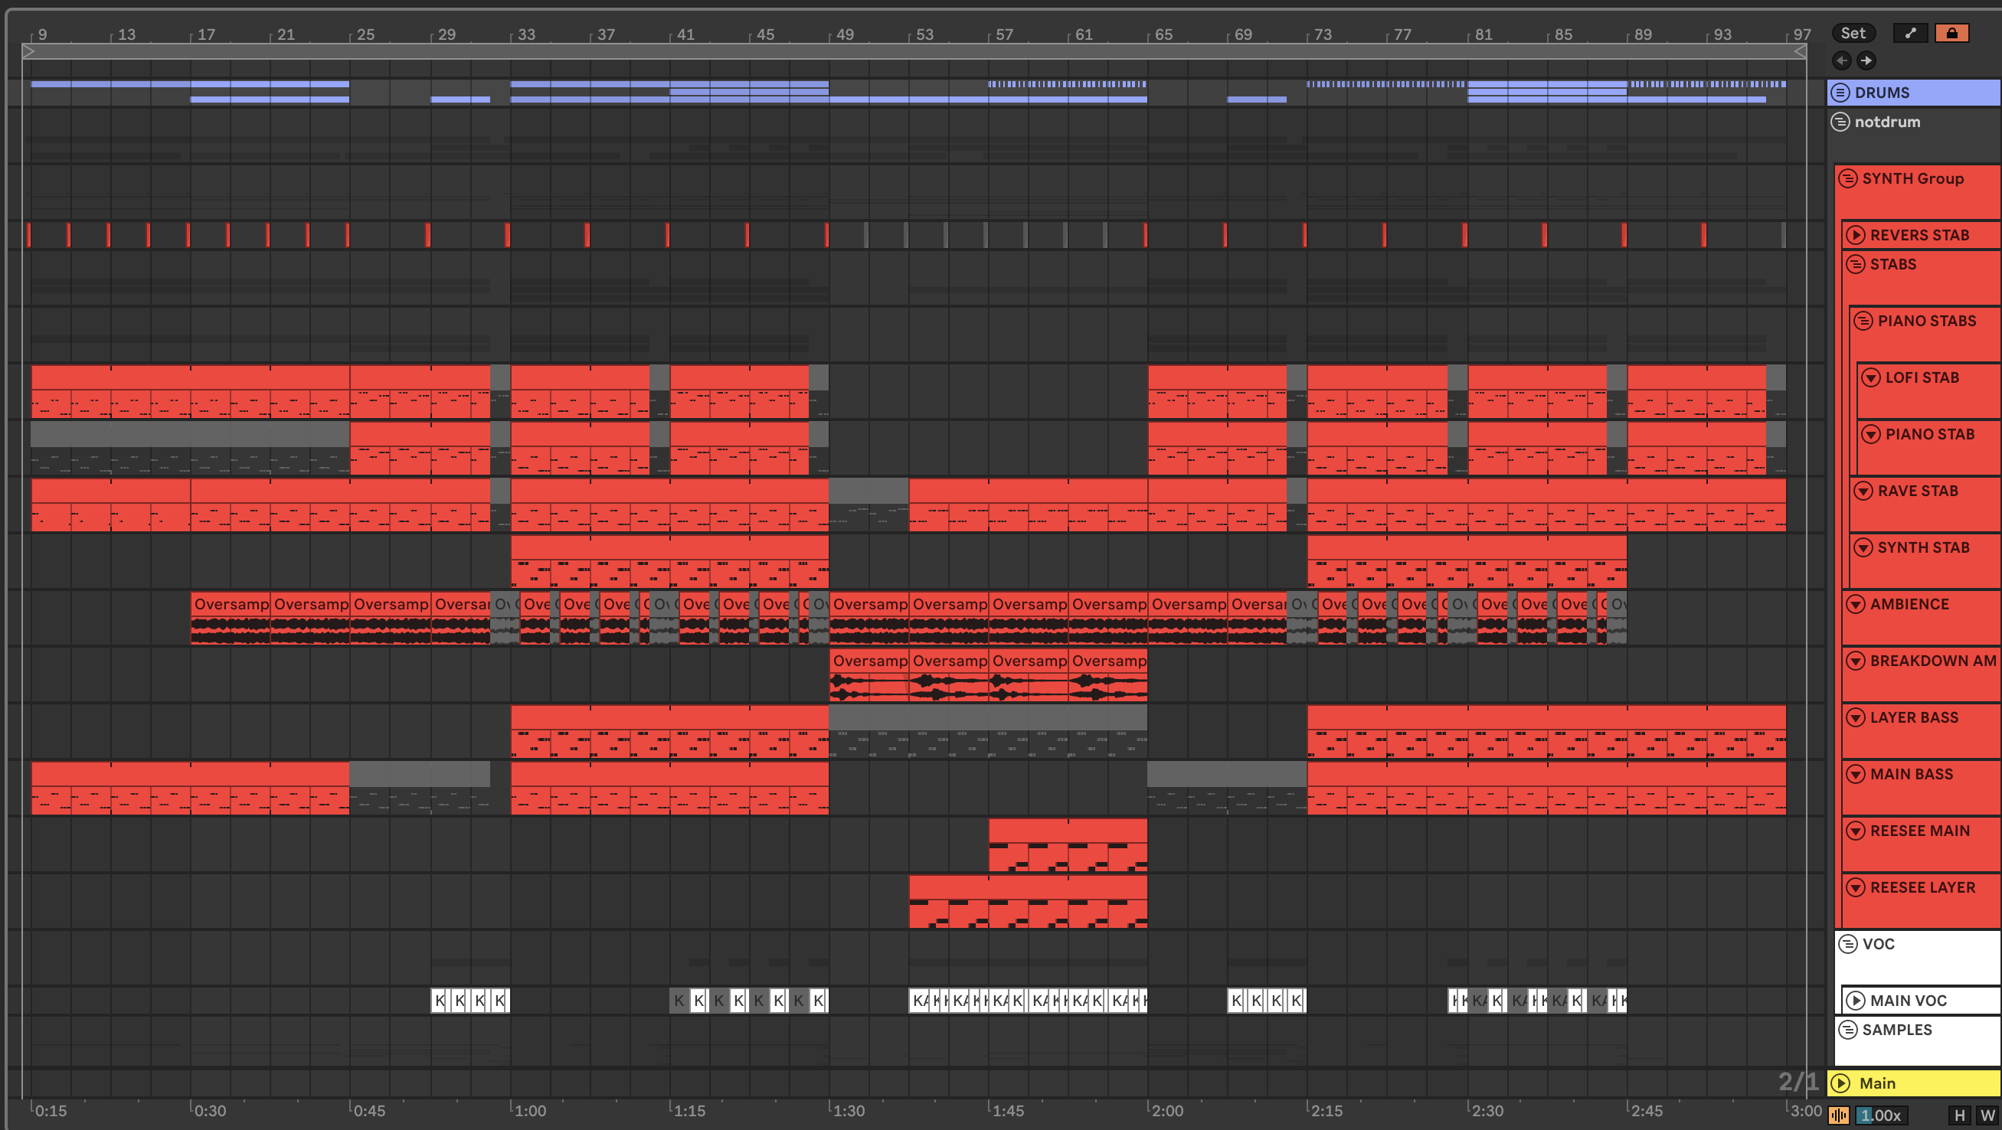The image size is (2002, 1130).
Task: Toggle the H optimize height button
Action: 1959,1115
